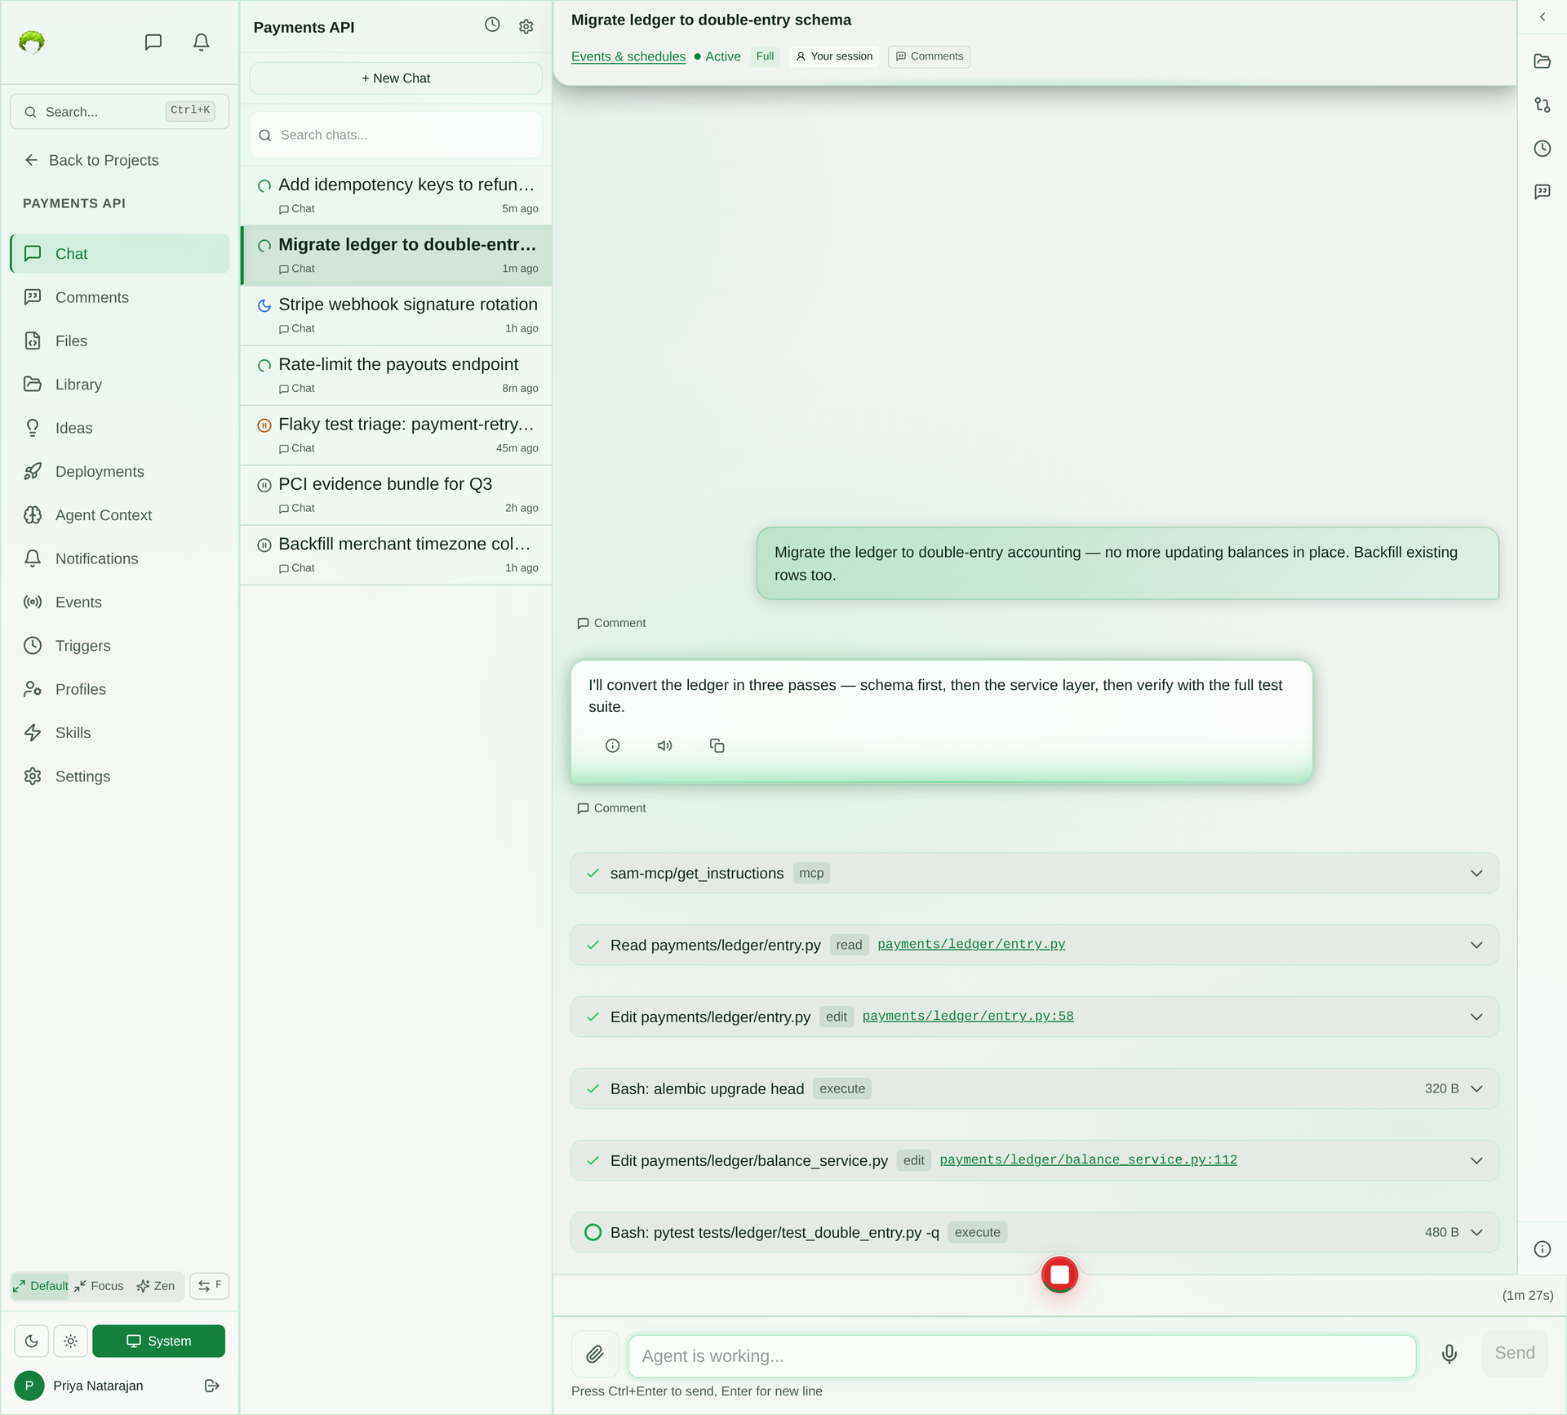Click the Search chats input field

(x=396, y=135)
